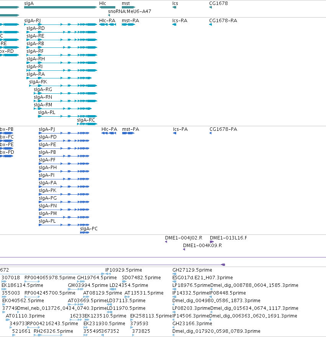Click the Hlc-RA transcript label
Screen dimensions: 326x337
107,21
